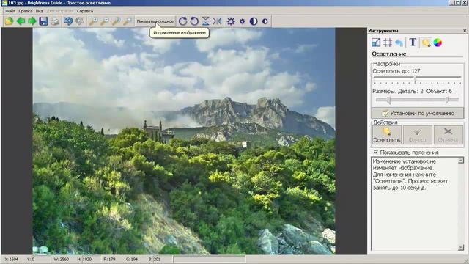Decrease contrast with the small half-circle icon
Screen dimensions: 469x264
265,21
